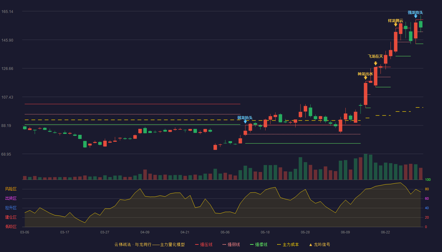Click the 祥龙腾云 signal arrow
Viewport: 442px width, 252px height.
point(396,25)
